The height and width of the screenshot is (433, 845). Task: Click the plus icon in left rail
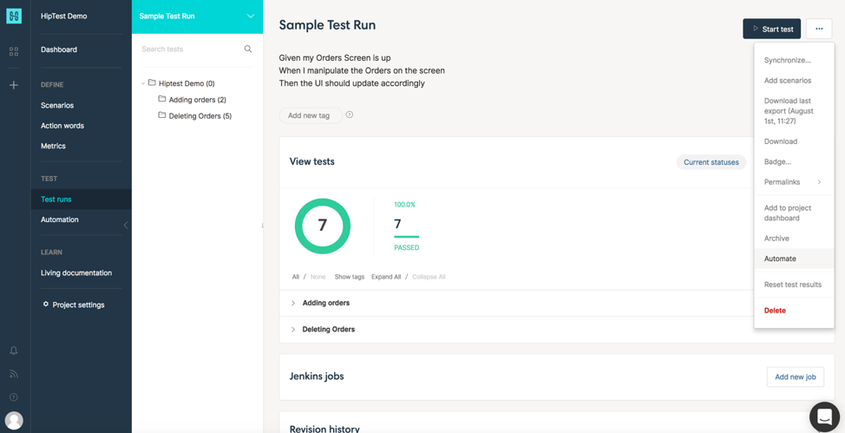pos(14,85)
